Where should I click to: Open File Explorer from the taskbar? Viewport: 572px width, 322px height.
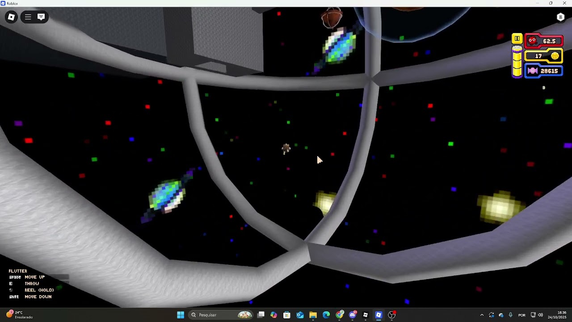coord(313,315)
